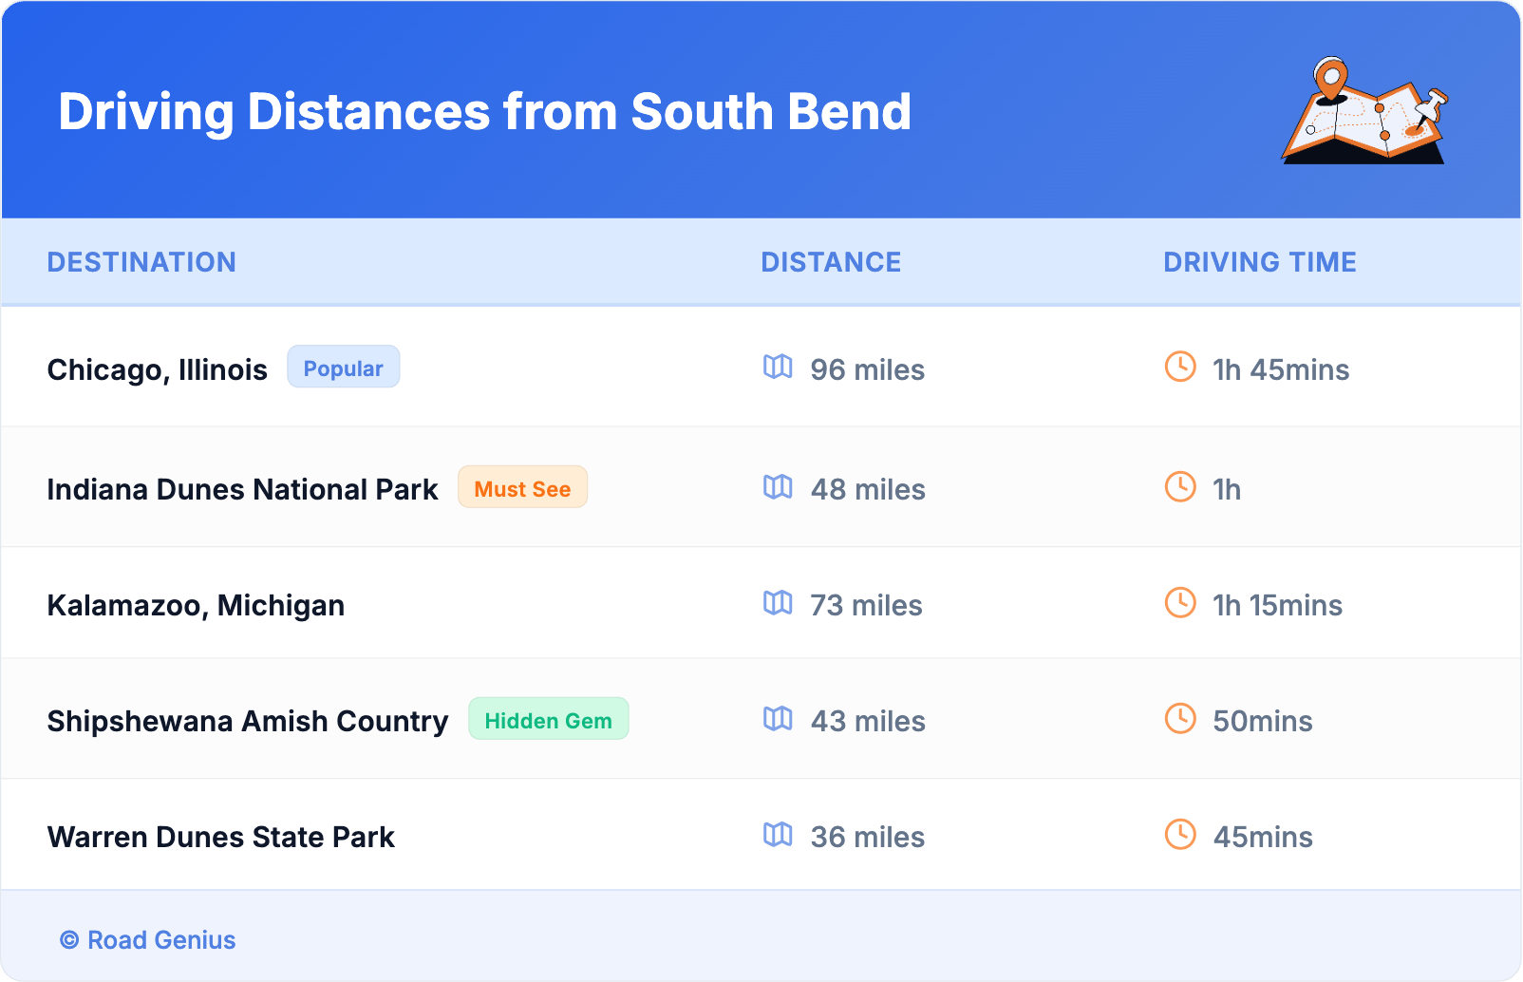Image resolution: width=1523 pixels, height=982 pixels.
Task: Click the map icon beside 48 miles
Action: pos(778,487)
